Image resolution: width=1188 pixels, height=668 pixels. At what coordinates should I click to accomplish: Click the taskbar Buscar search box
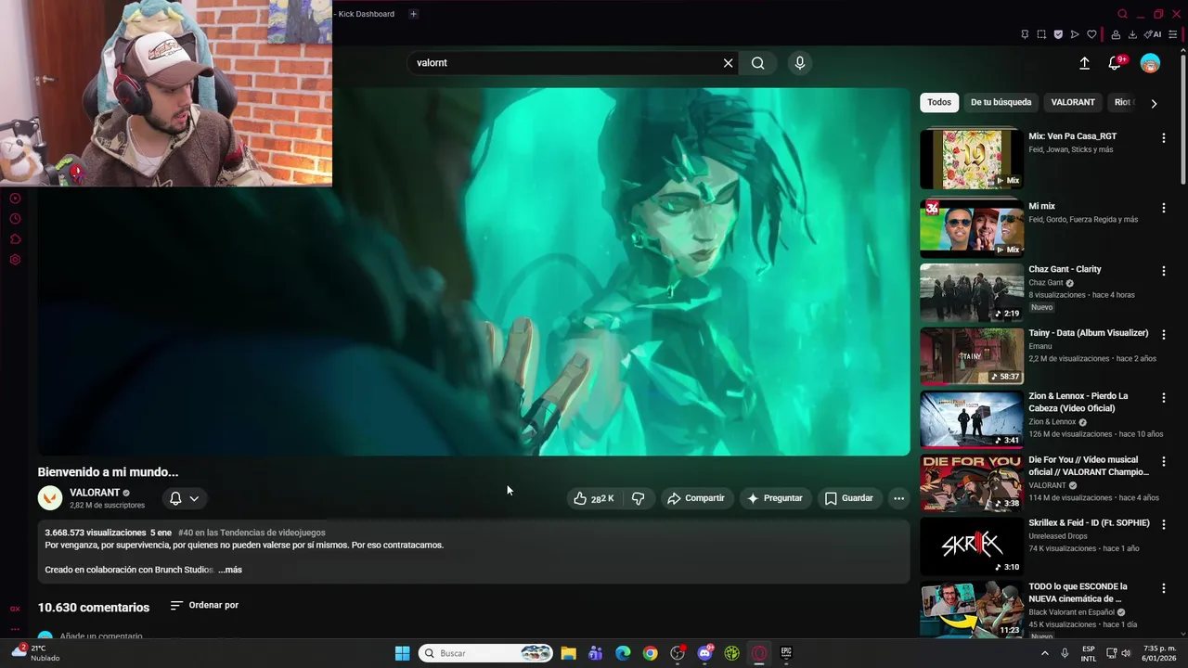click(484, 653)
